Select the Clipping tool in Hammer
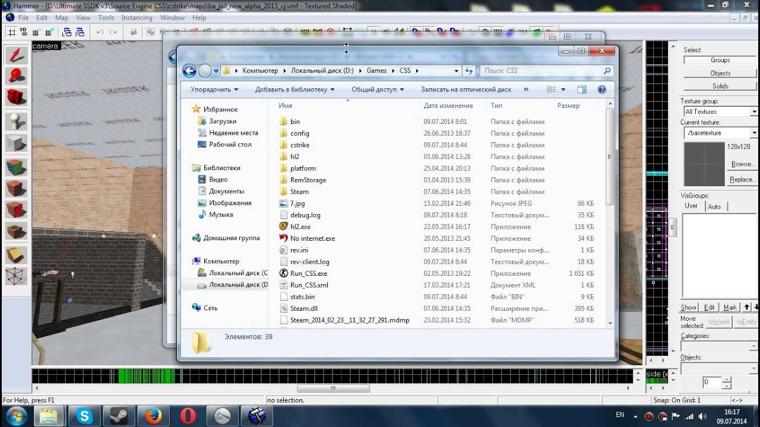Screen dimensions: 760x427 coord(17,255)
